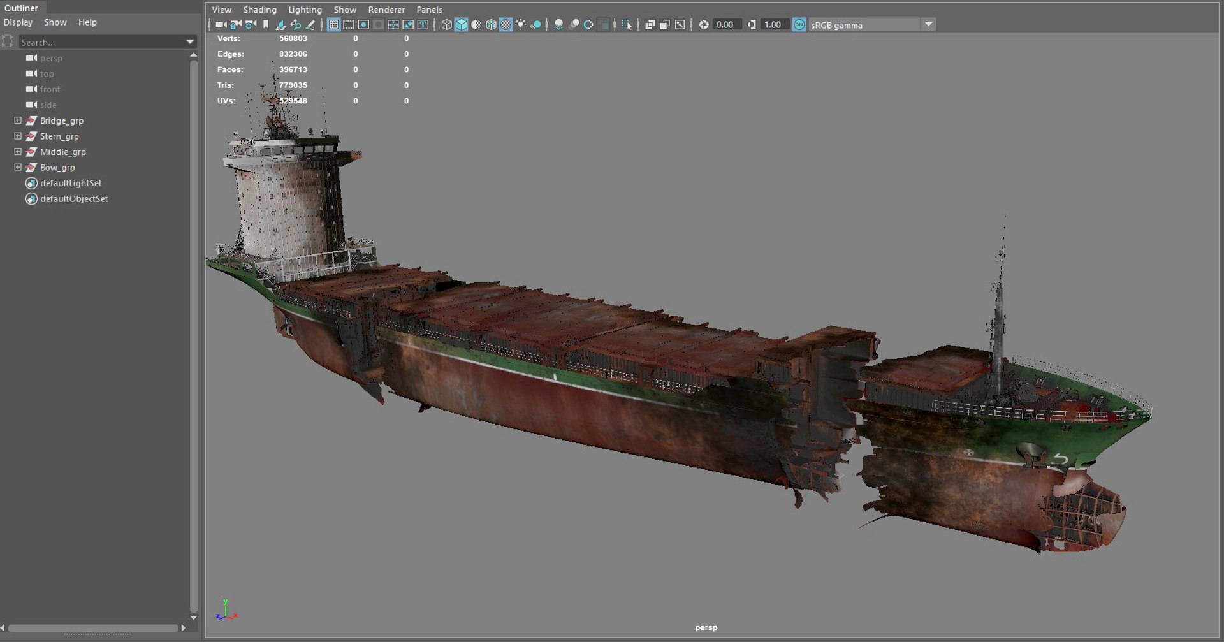1224x642 pixels.
Task: Click the Exposure value field 0.00
Action: click(727, 24)
